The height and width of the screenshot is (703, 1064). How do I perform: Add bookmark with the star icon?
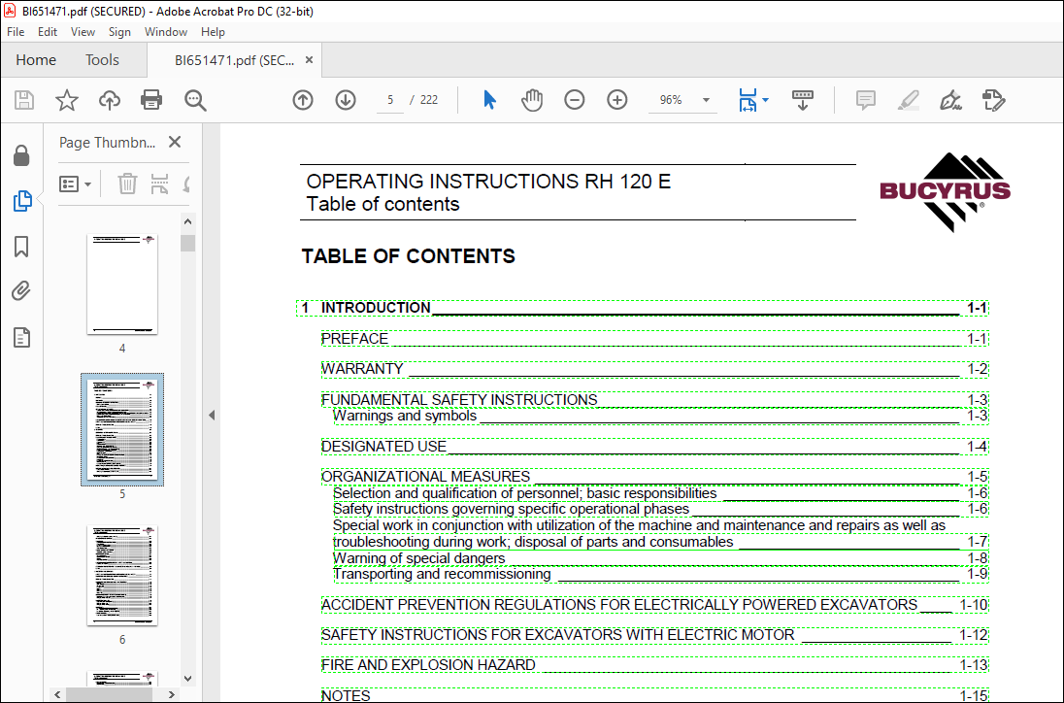(66, 100)
